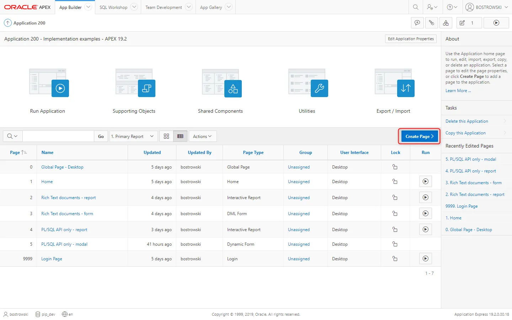Expand the BOSTROWSKI user account menu

coord(487,7)
